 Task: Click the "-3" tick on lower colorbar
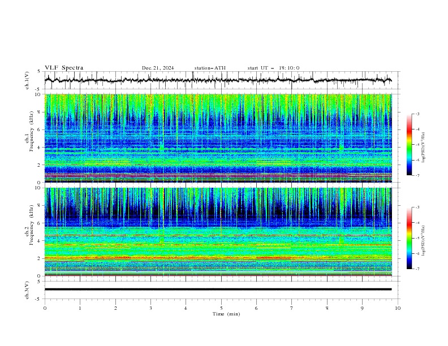click(x=417, y=207)
